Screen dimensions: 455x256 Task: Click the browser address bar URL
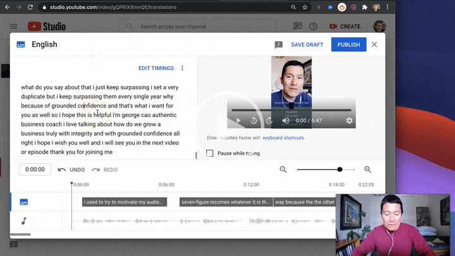pyautogui.click(x=113, y=7)
